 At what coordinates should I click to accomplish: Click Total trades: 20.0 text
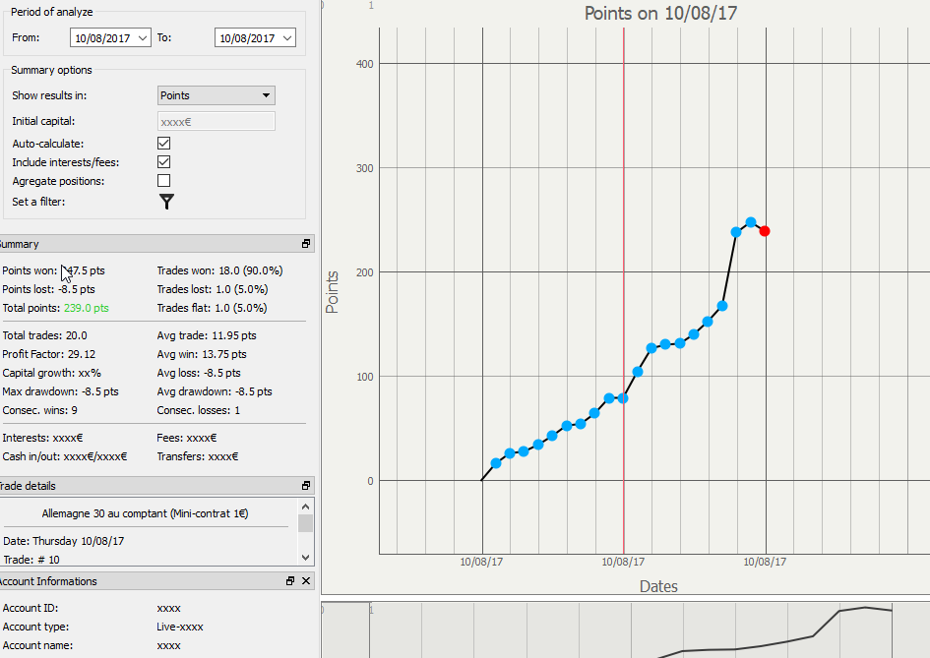pyautogui.click(x=44, y=335)
